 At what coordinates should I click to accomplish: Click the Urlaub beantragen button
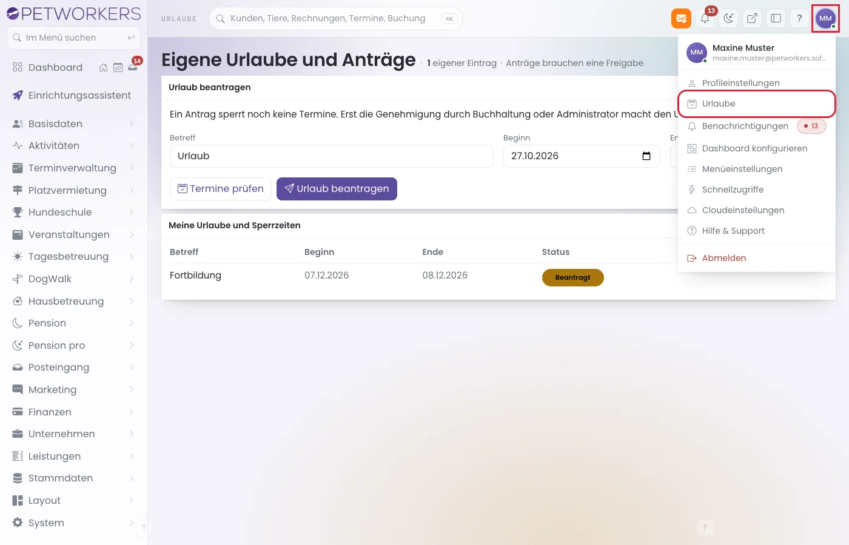[337, 189]
